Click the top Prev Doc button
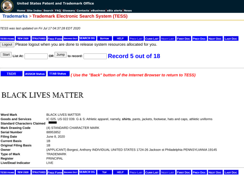This screenshot has width=244, height=177. (x=199, y=38)
